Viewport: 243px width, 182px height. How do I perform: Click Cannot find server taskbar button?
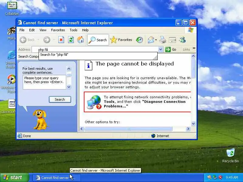(x=56, y=178)
